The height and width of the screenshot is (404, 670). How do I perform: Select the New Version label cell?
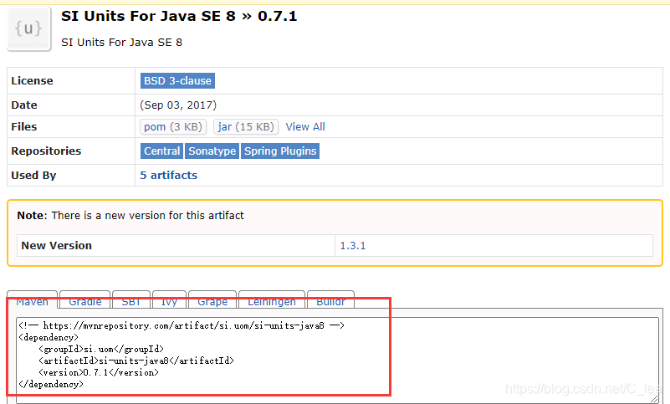point(176,246)
